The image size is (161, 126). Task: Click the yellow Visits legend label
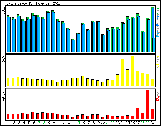pyautogui.click(x=158, y=62)
